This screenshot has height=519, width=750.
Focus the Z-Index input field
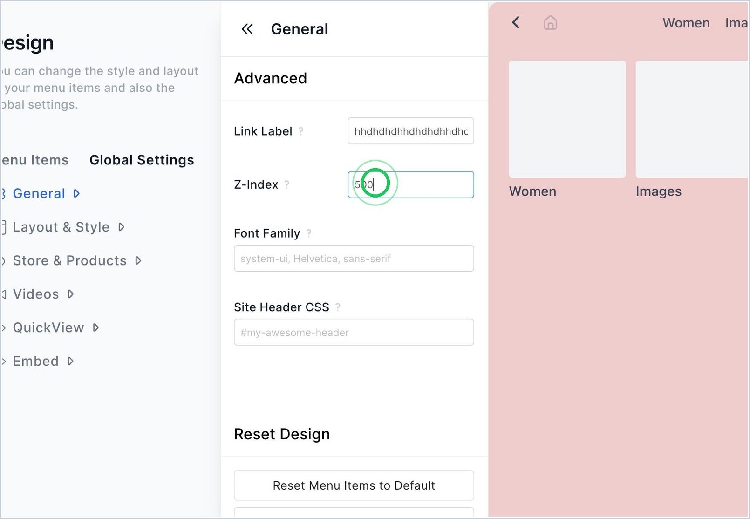pyautogui.click(x=411, y=184)
